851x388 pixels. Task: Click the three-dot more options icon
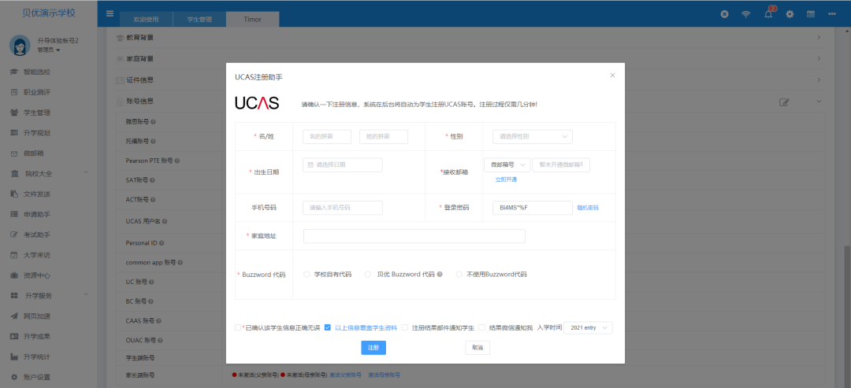pyautogui.click(x=832, y=14)
